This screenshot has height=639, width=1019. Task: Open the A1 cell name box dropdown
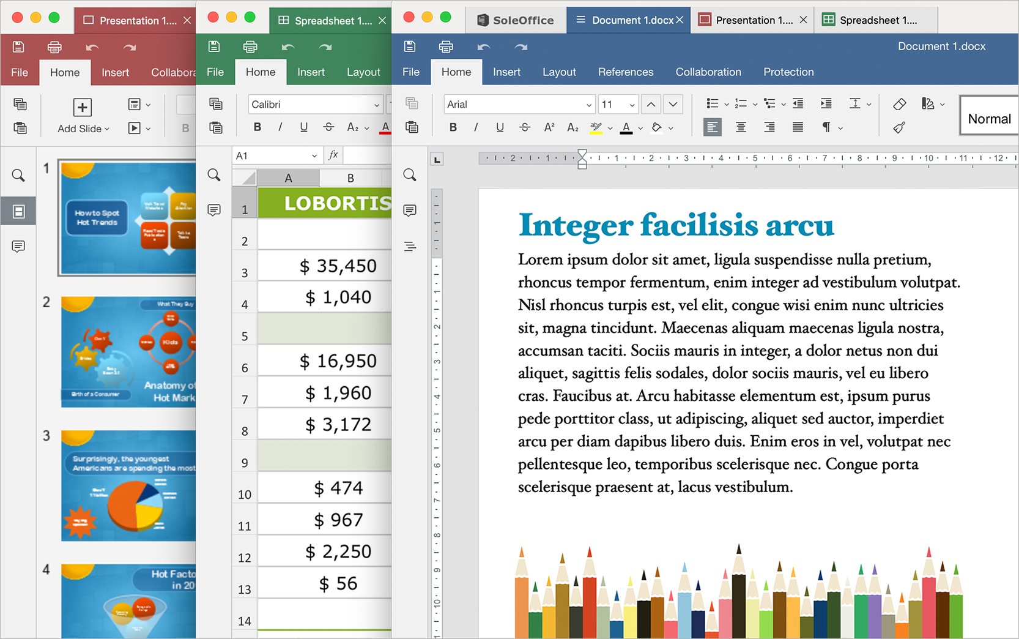click(314, 156)
